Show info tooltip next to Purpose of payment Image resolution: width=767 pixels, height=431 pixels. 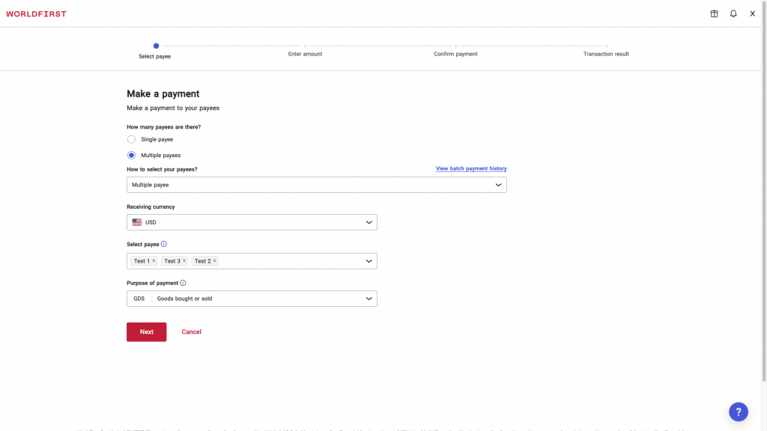pyautogui.click(x=183, y=283)
